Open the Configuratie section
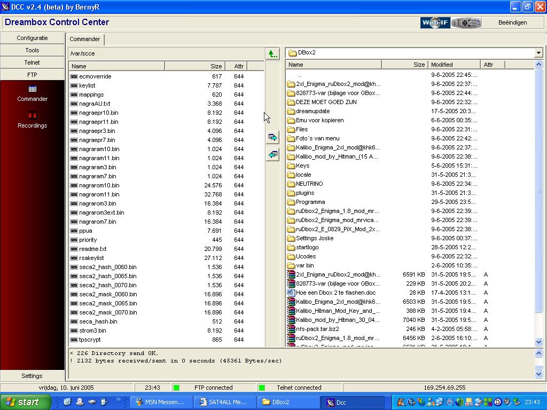 click(x=32, y=38)
